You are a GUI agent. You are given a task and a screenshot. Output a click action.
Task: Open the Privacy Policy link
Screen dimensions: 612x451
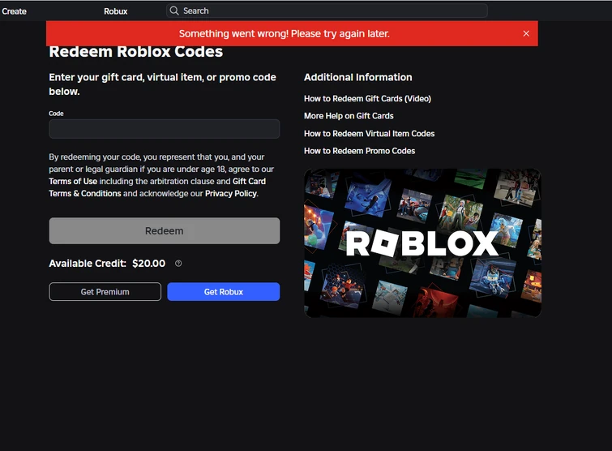click(x=231, y=194)
